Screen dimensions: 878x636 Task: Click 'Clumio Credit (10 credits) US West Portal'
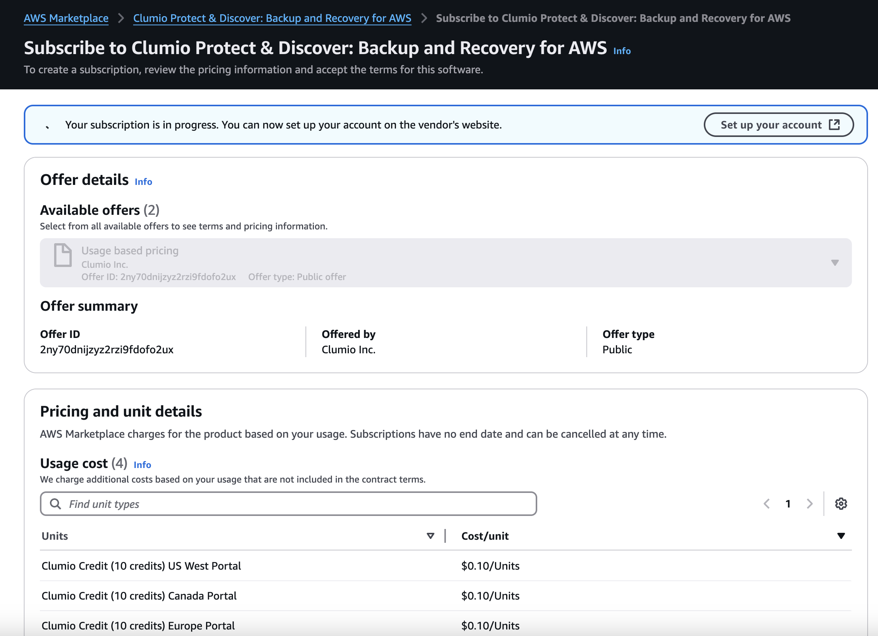tap(141, 566)
